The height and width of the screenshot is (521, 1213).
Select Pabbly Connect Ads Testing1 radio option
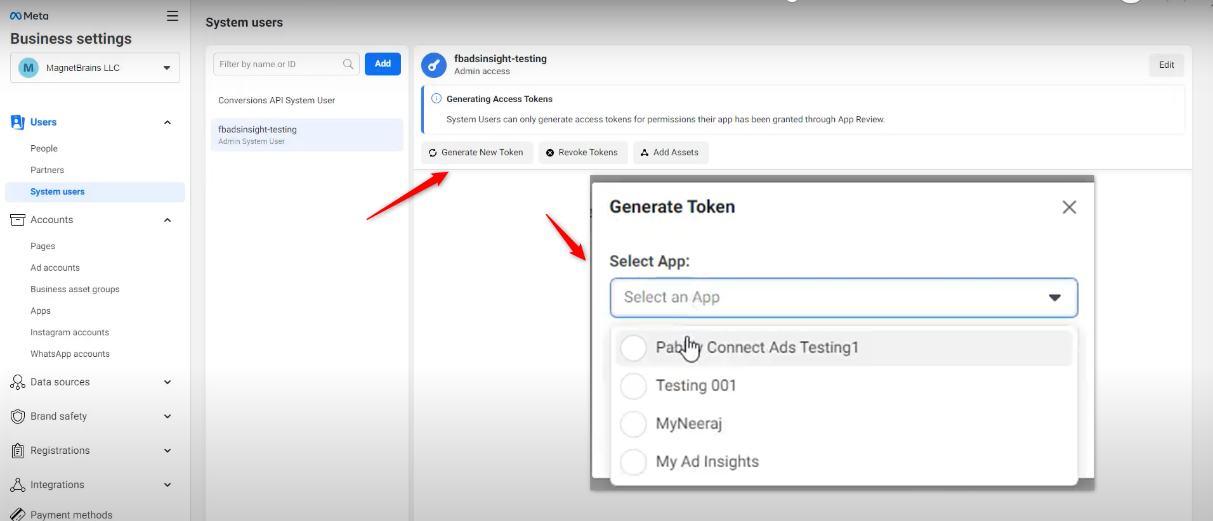coord(633,348)
